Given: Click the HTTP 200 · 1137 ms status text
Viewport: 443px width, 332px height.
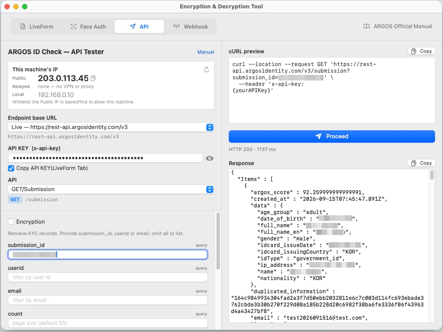Looking at the screenshot, I should tap(252, 149).
